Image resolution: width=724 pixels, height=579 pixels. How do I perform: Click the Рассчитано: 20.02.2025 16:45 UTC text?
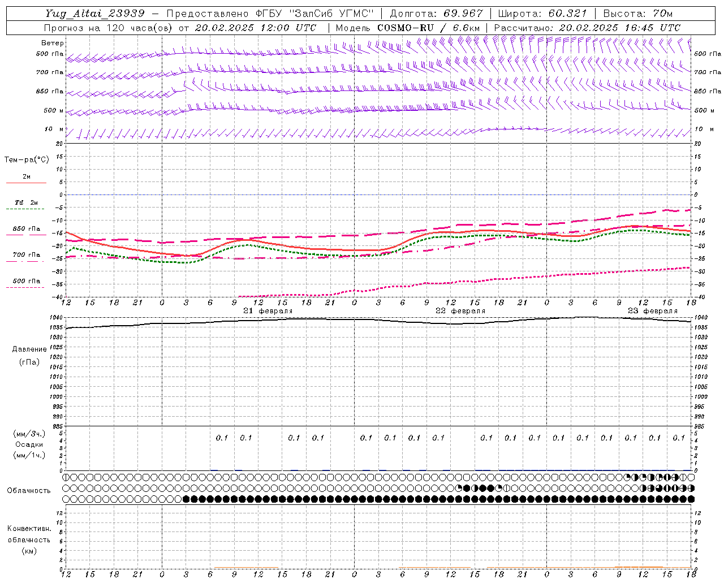[587, 28]
